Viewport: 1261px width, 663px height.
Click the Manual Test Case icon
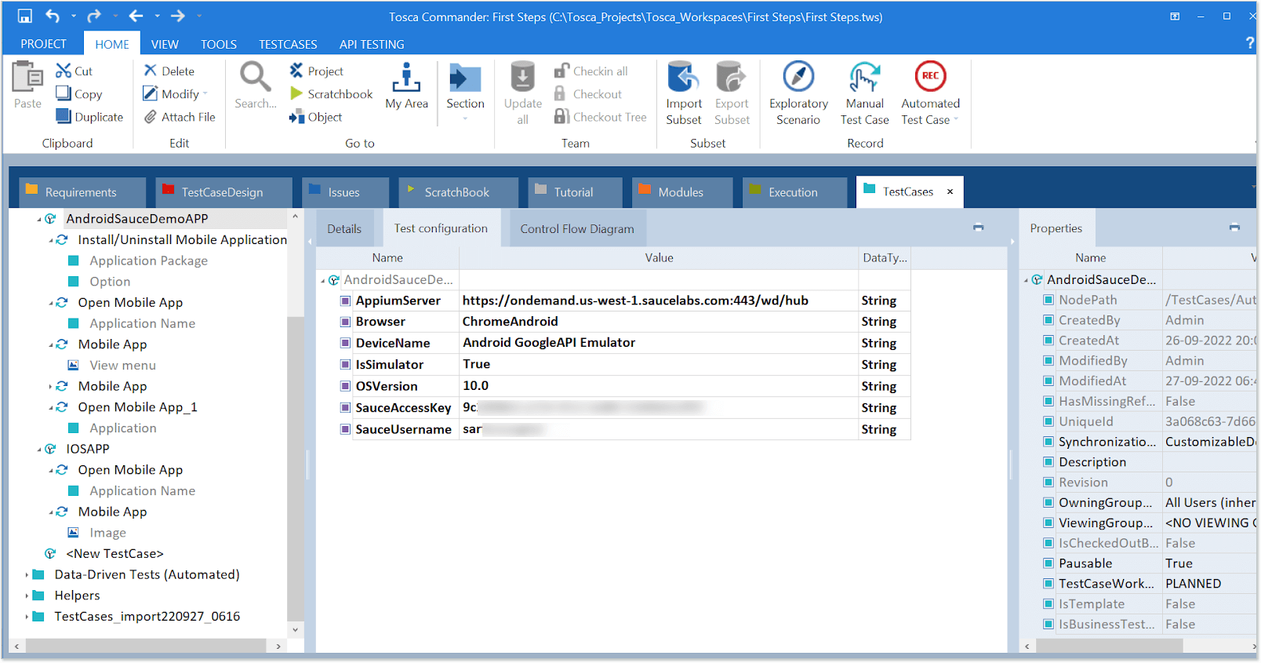point(864,78)
